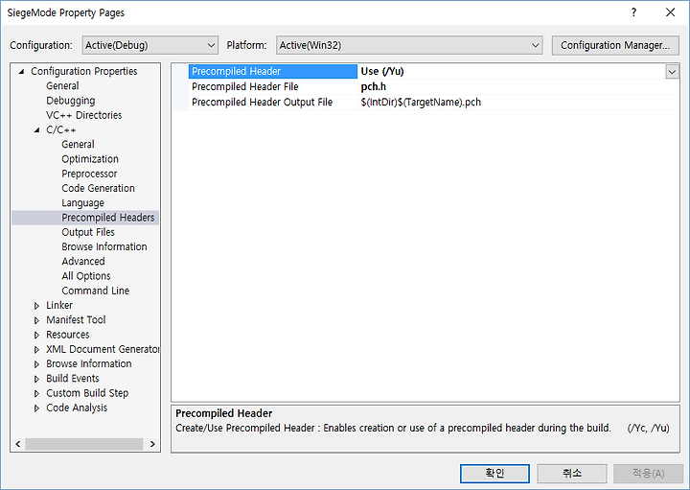This screenshot has height=490, width=690.
Task: Open Browse Information under C/C++
Action: click(104, 246)
